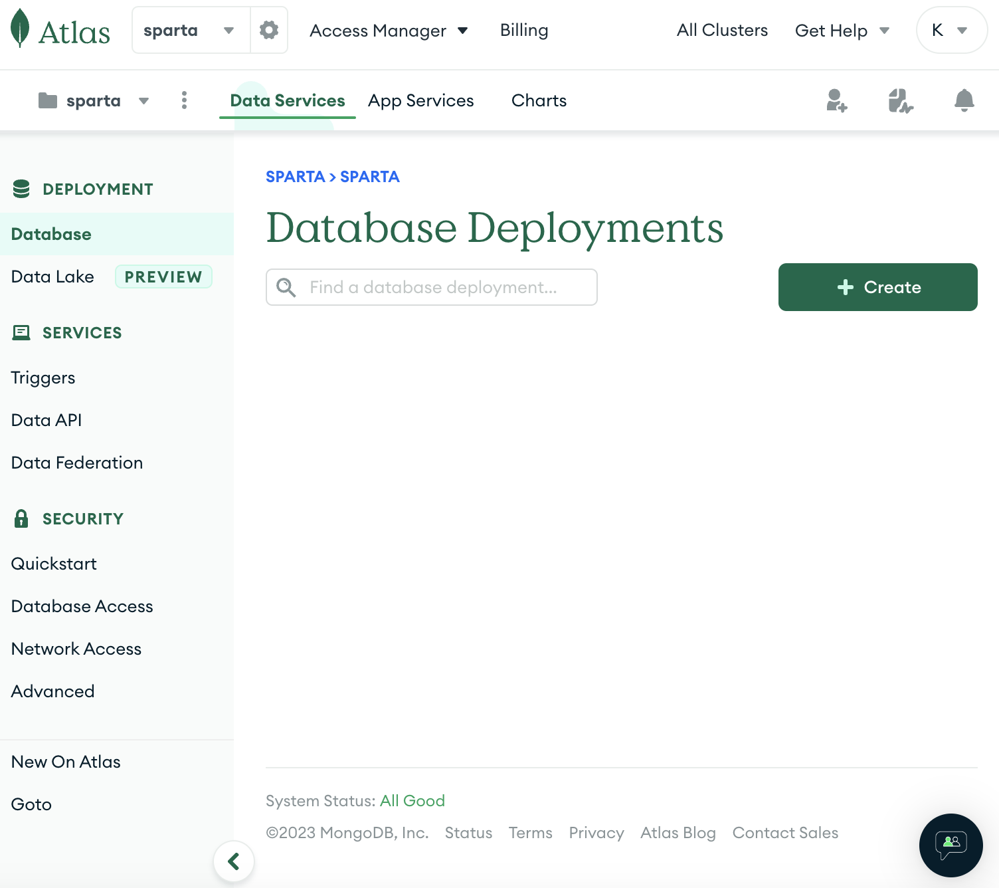Screen dimensions: 999x888
Task: Expand the Access Manager menu
Action: pyautogui.click(x=389, y=31)
